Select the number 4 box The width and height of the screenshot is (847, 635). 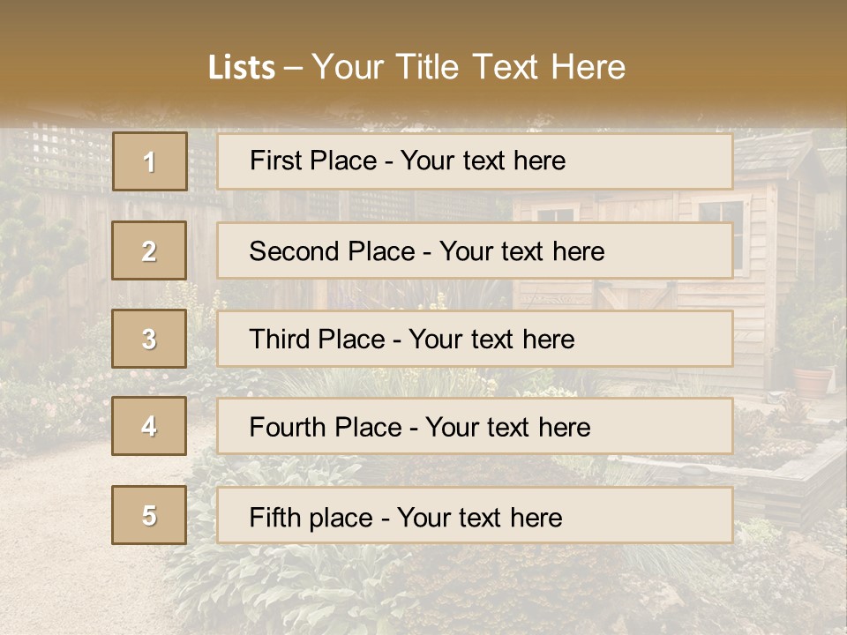(149, 426)
